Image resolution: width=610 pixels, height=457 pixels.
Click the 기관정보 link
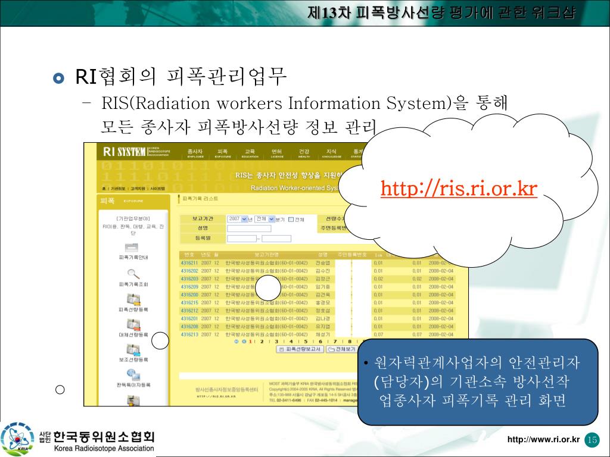coord(119,189)
